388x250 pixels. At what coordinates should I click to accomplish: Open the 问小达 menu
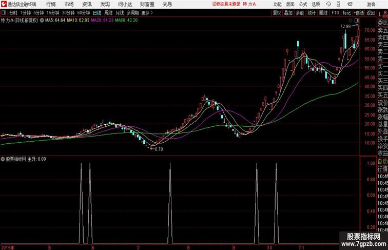[x=125, y=4]
